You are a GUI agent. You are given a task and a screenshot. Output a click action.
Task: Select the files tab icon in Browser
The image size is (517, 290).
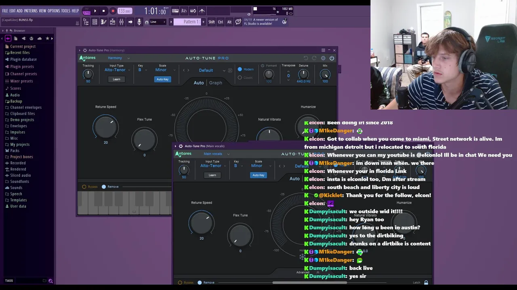pyautogui.click(x=16, y=38)
